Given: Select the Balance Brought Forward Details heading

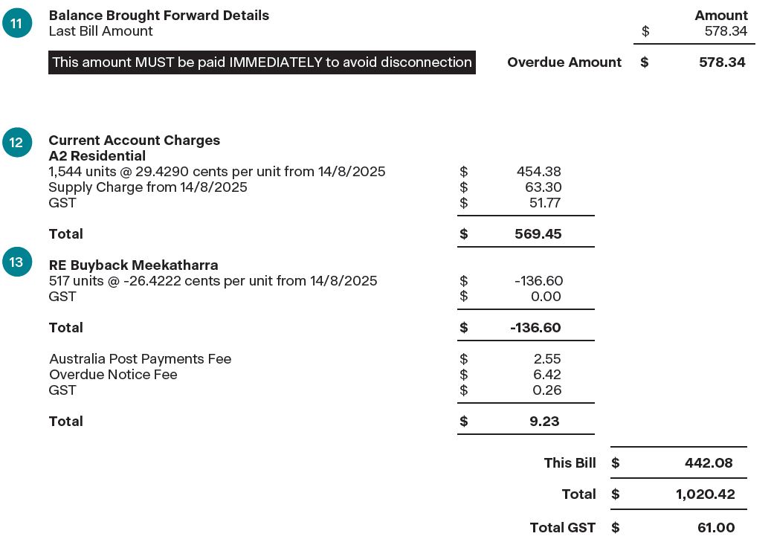Looking at the screenshot, I should click(x=158, y=15).
